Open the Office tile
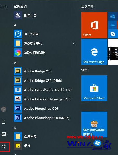Image resolution: width=118 pixels, height=155 pixels. 94,25
